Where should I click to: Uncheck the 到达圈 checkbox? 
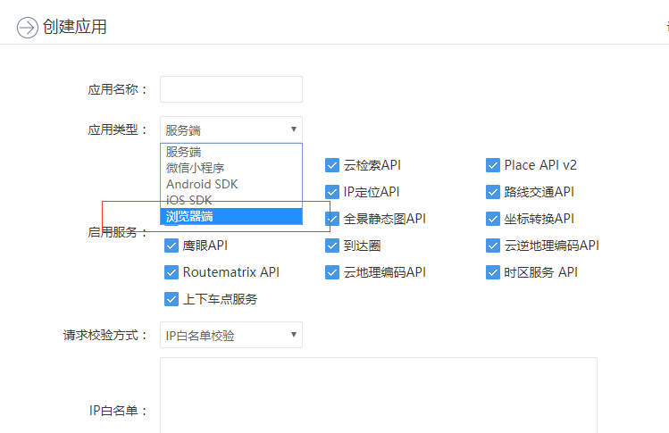pyautogui.click(x=332, y=246)
